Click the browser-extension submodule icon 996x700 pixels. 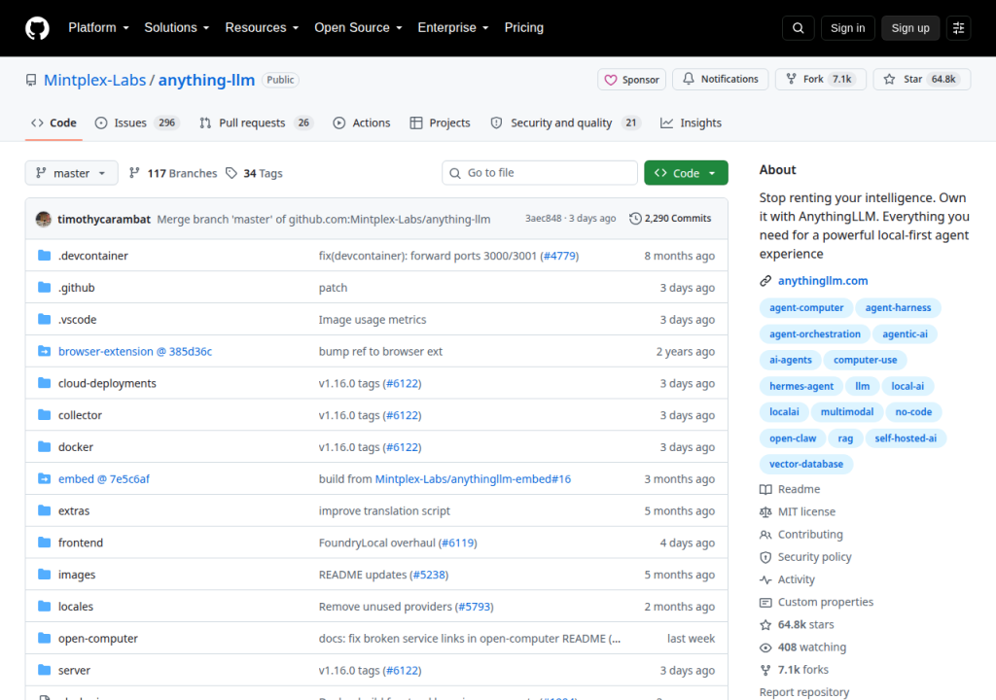click(44, 351)
